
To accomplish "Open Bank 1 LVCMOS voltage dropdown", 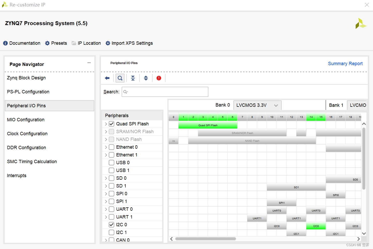I will [x=357, y=105].
